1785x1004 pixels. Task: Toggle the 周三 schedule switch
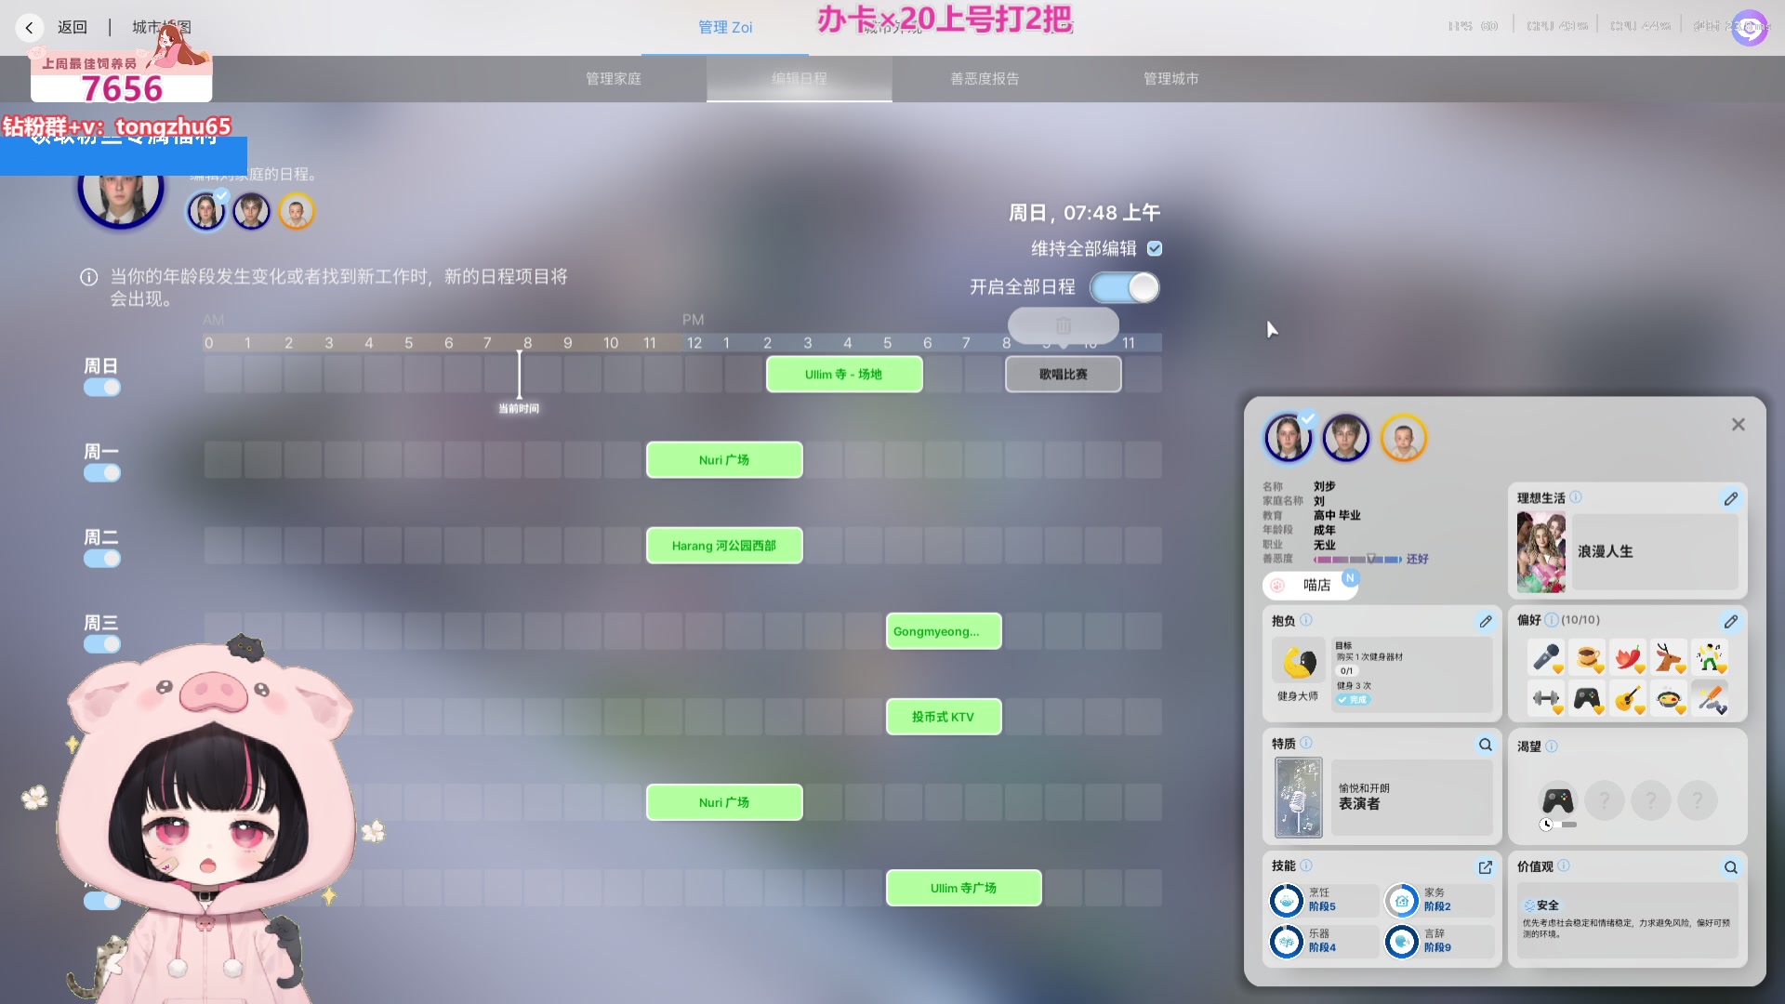(x=102, y=644)
